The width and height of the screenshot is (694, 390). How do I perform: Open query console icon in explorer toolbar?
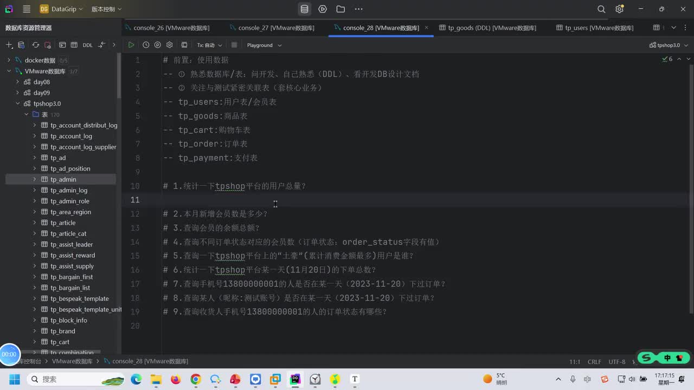click(x=62, y=45)
